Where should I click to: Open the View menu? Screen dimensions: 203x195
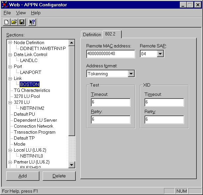[21, 13]
